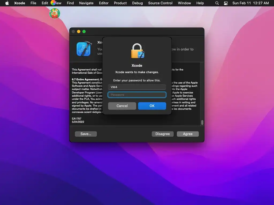Focus the Password input field

tap(137, 95)
